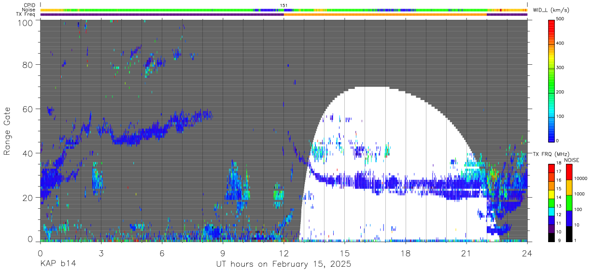593x274 pixels.
Task: Click the red swatch in noise legend
Action: click(x=569, y=171)
